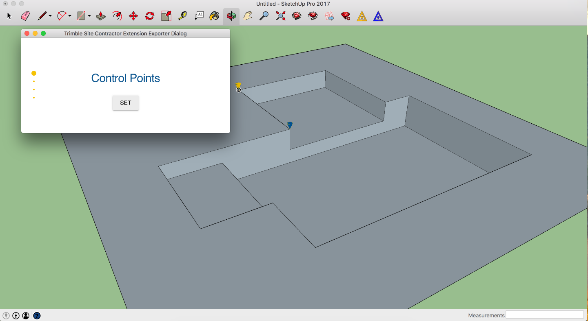The width and height of the screenshot is (588, 321).
Task: Click Zoom Extents in the toolbar
Action: coord(280,15)
